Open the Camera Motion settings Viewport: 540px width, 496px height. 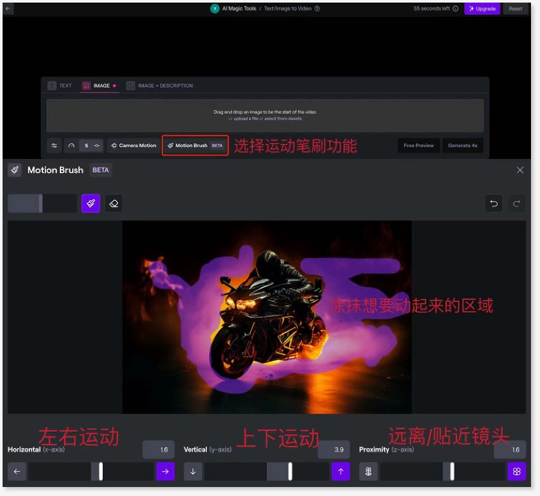[133, 145]
